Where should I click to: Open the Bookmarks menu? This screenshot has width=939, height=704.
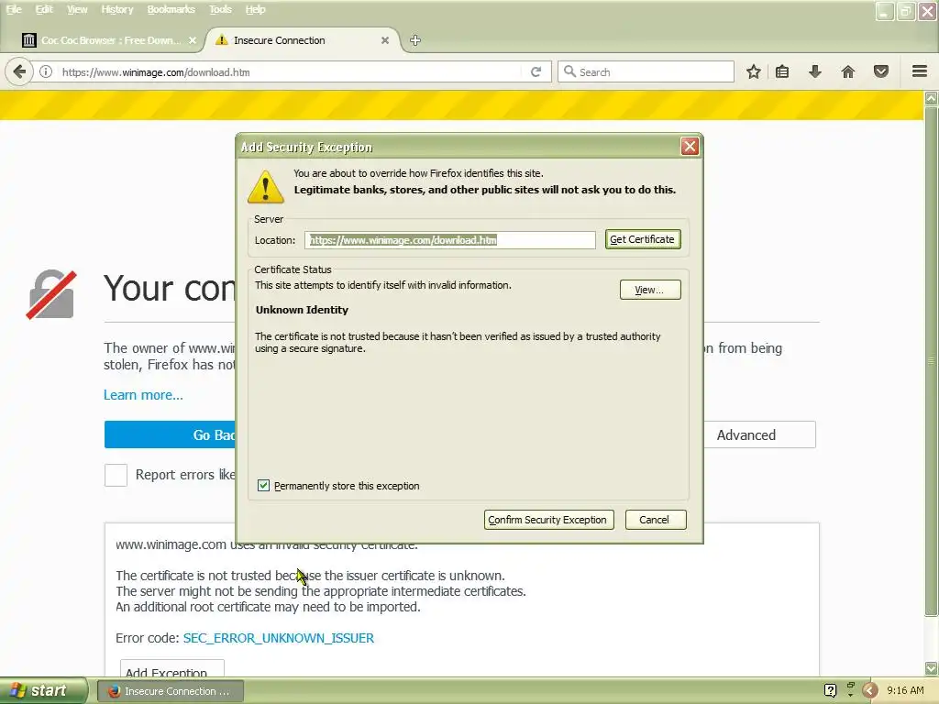click(171, 9)
